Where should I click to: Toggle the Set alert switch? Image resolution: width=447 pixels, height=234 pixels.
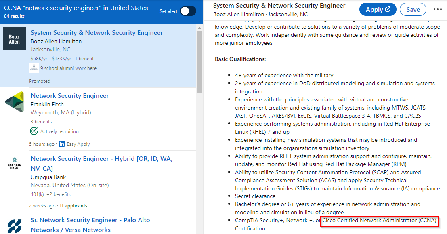188,11
